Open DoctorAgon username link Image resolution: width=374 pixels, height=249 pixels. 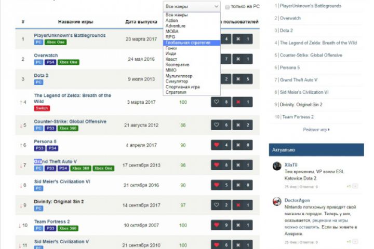pyautogui.click(x=297, y=200)
